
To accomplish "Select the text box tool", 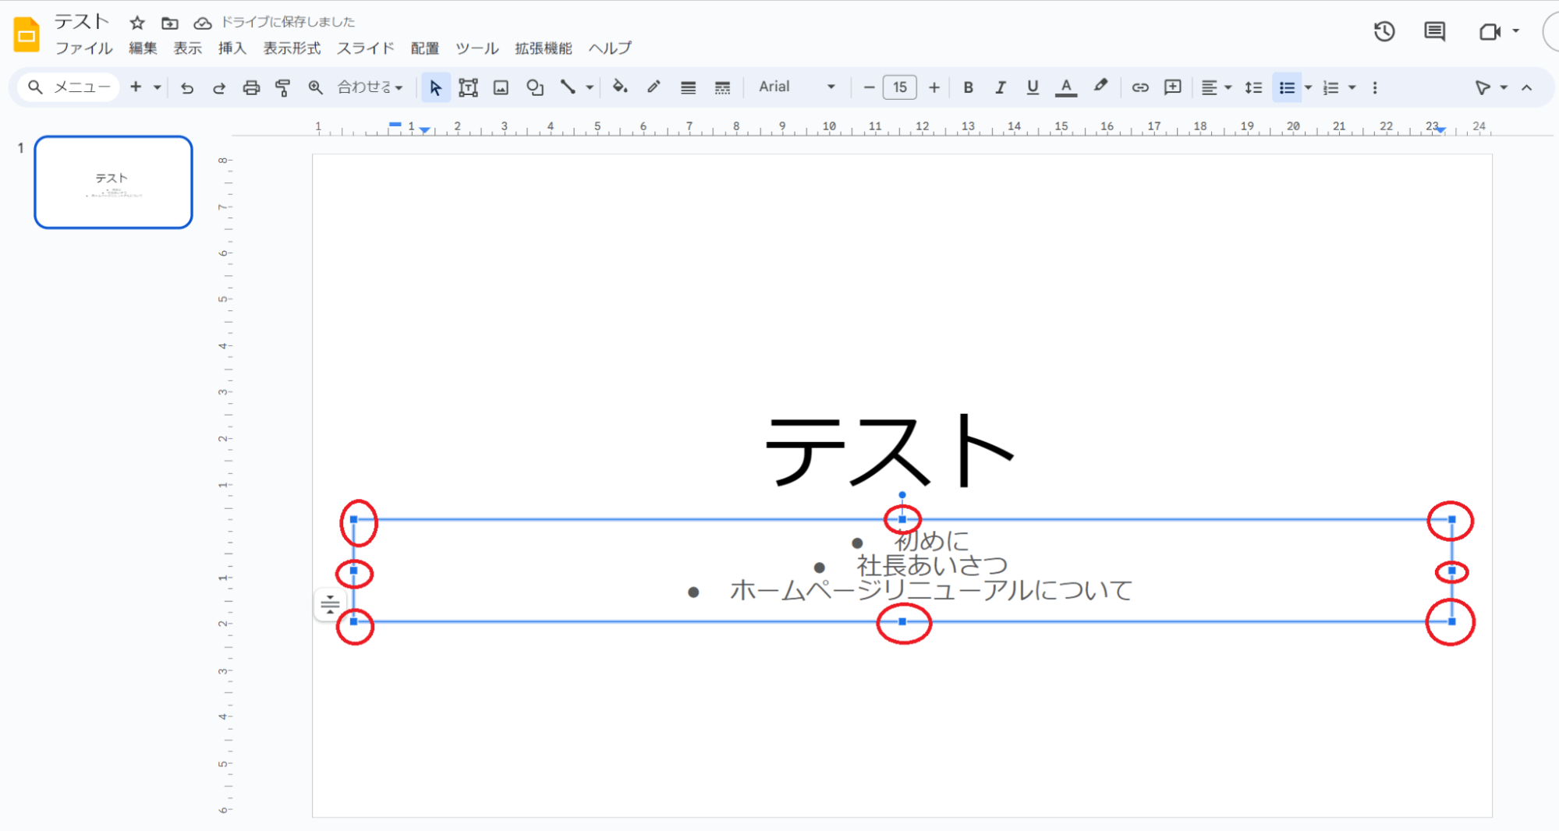I will pos(468,87).
